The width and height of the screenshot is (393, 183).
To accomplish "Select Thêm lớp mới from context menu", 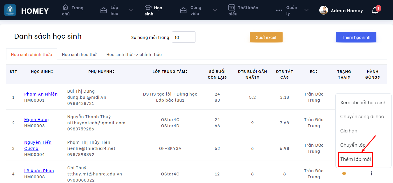I will point(355,159).
